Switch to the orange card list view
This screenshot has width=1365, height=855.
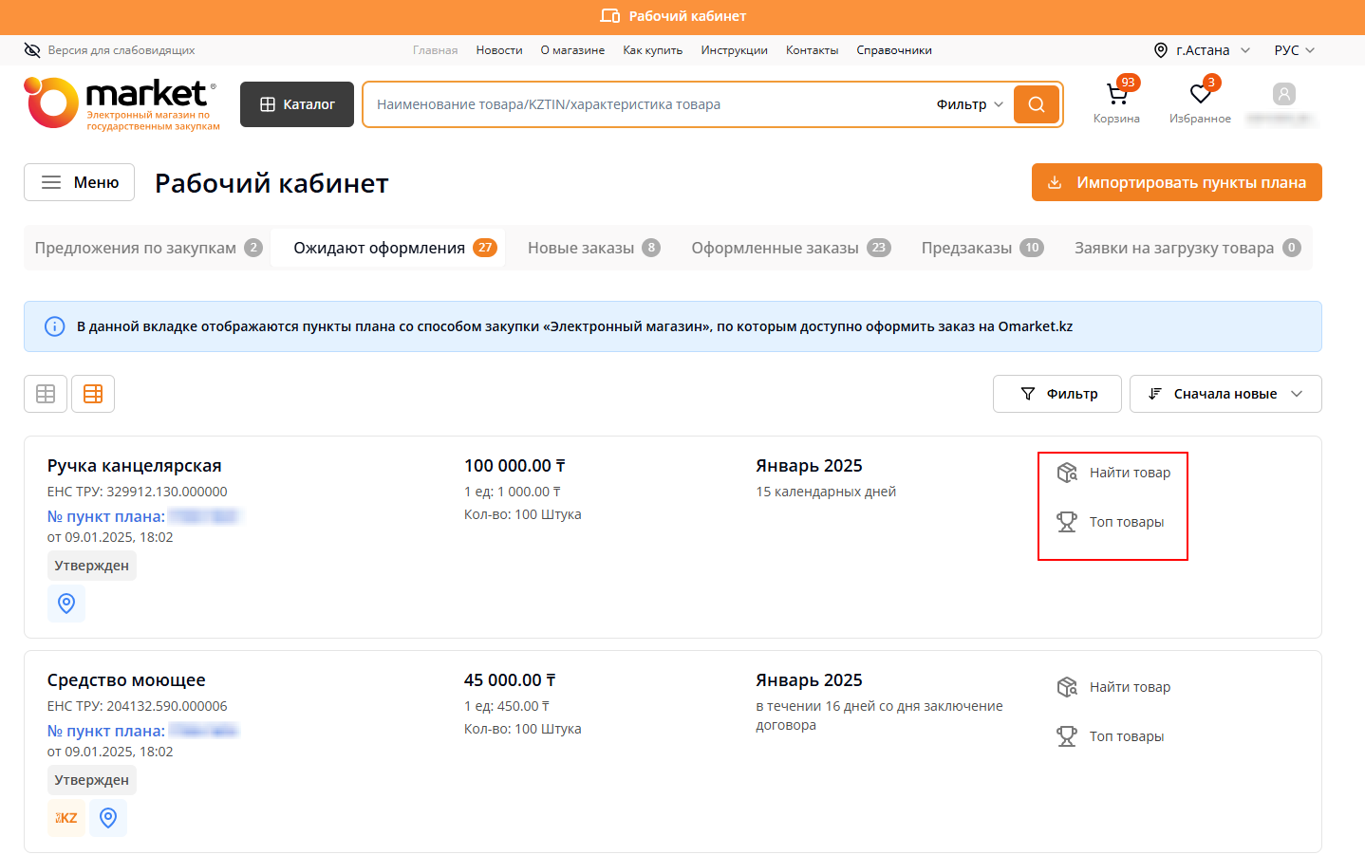coord(93,394)
